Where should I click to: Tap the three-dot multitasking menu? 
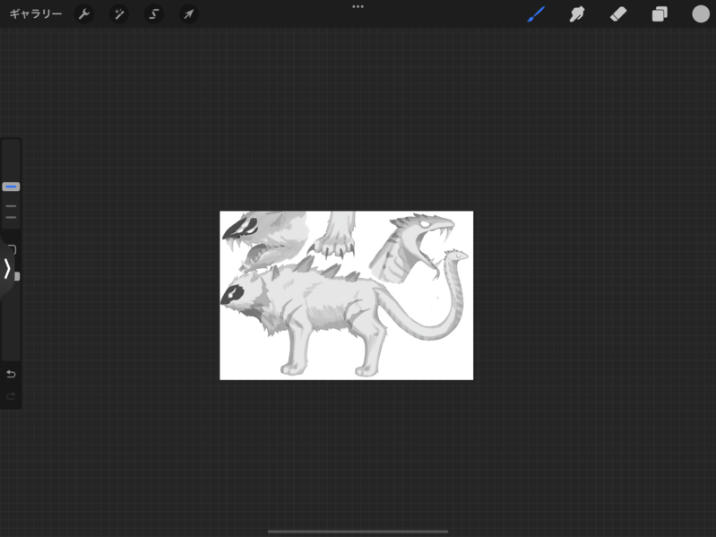click(x=358, y=6)
